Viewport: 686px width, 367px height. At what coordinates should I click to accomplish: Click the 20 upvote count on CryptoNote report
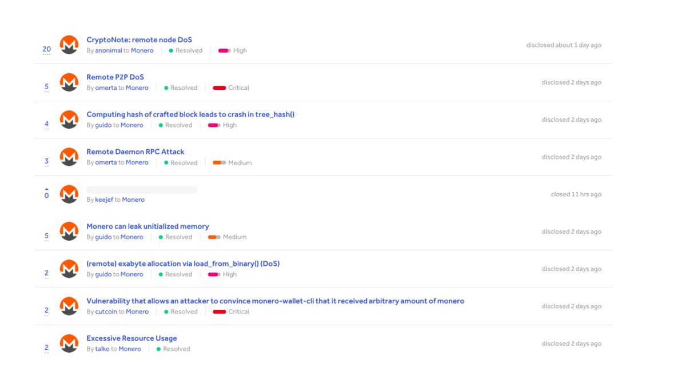tap(47, 49)
